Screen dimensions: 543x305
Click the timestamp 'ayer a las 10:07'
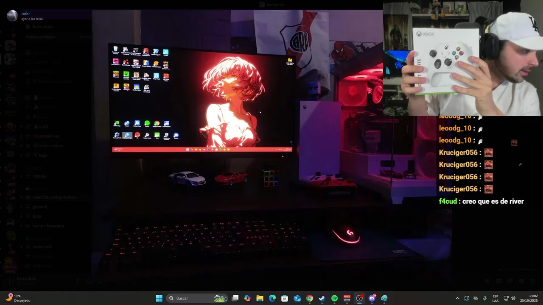point(33,19)
